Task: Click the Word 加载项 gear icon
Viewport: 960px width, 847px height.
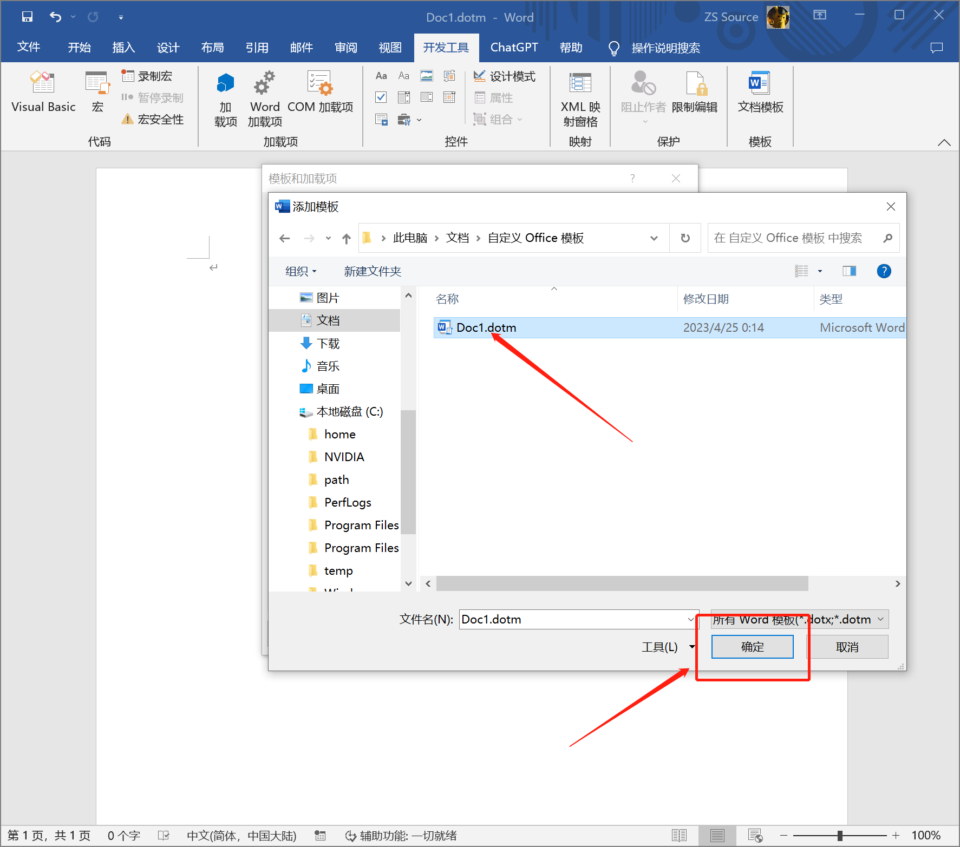Action: tap(264, 84)
